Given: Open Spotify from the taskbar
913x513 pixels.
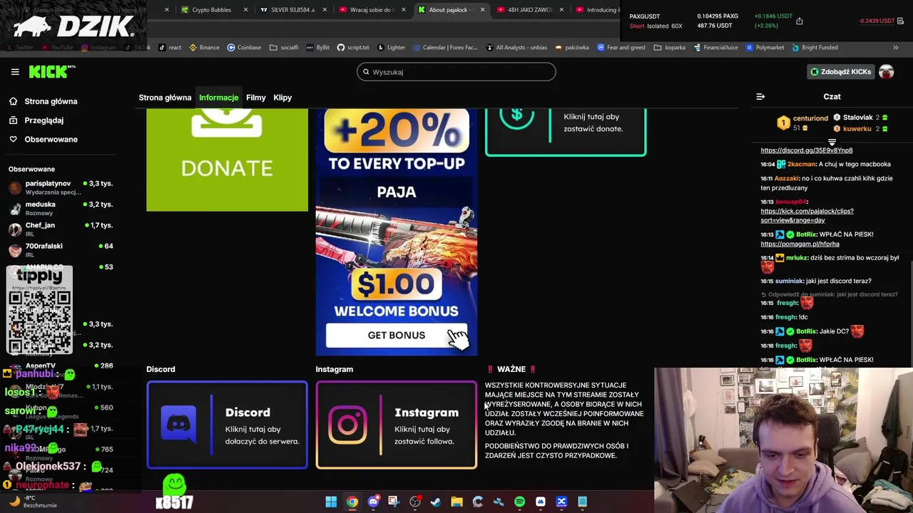Looking at the screenshot, I should tap(519, 502).
